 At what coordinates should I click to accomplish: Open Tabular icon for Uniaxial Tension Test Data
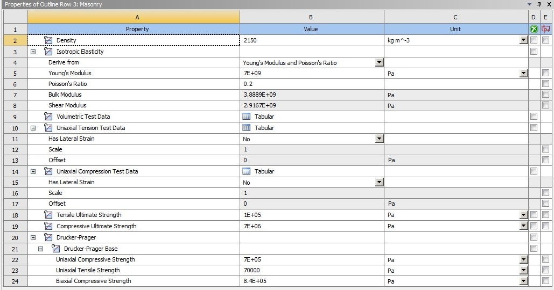247,128
